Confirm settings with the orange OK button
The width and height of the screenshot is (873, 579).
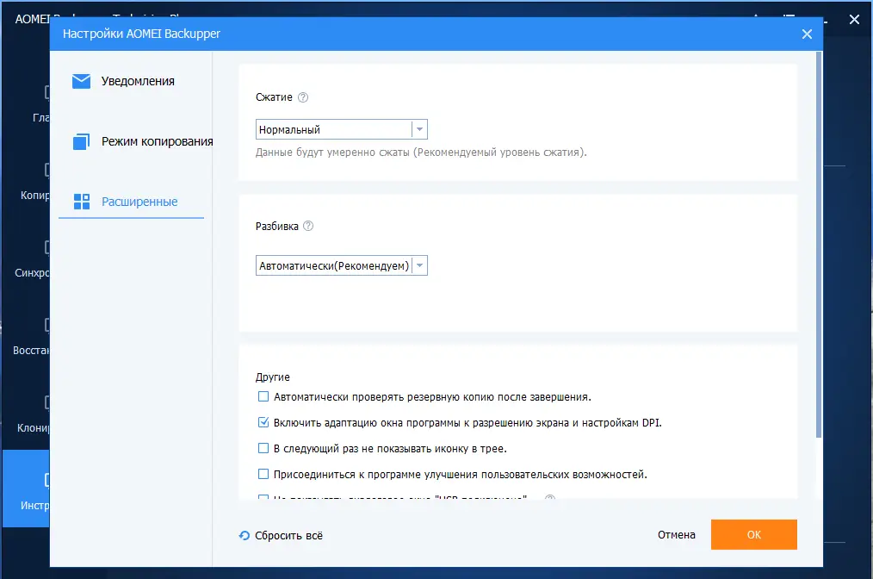[754, 535]
